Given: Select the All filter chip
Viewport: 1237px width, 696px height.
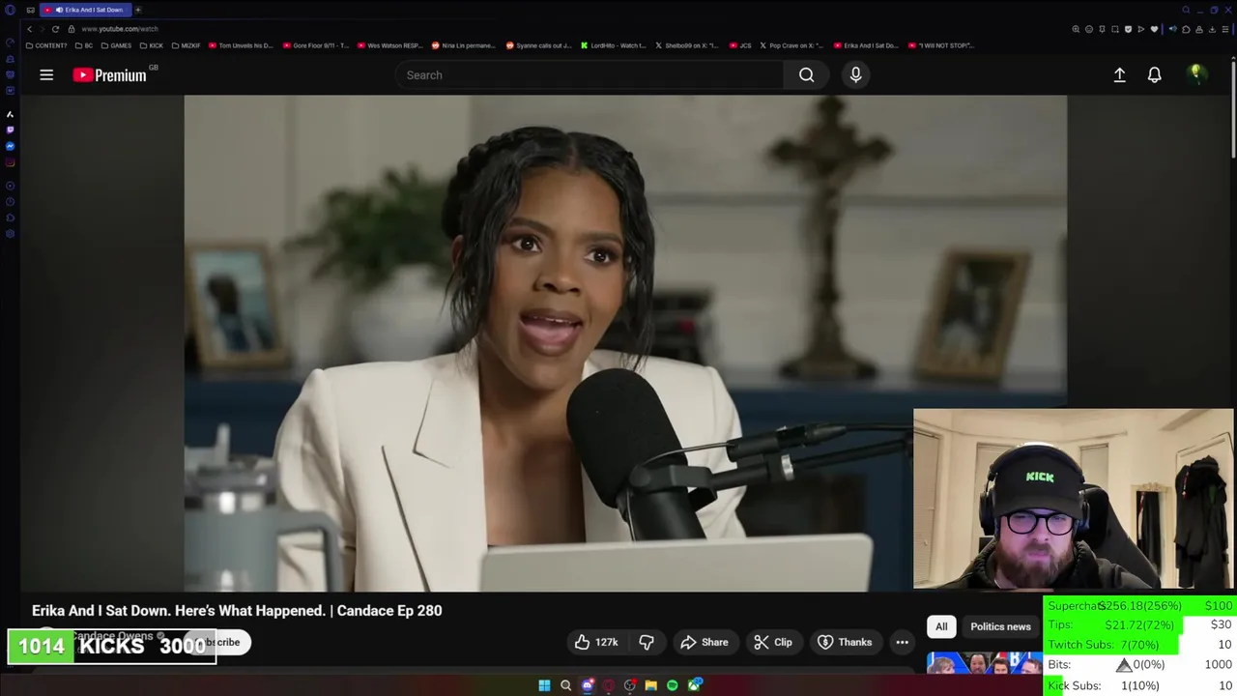Looking at the screenshot, I should [x=941, y=626].
